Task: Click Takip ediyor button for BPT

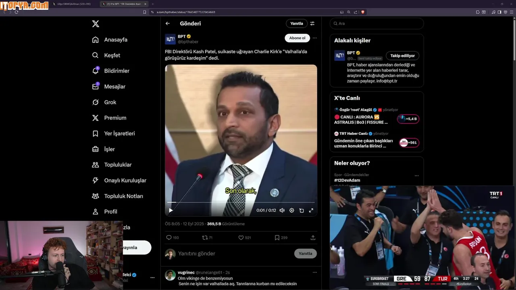Action: pos(402,56)
